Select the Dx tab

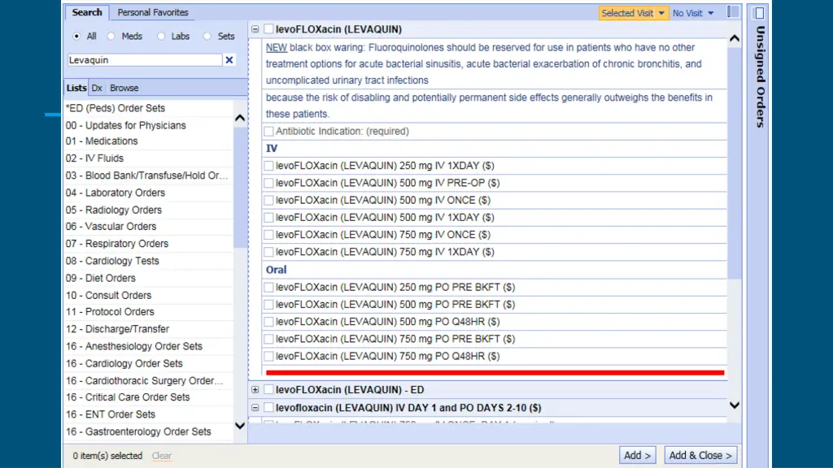(x=97, y=88)
